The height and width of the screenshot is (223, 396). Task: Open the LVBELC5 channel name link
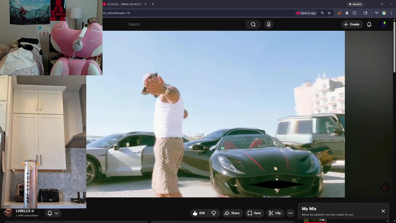tap(23, 211)
